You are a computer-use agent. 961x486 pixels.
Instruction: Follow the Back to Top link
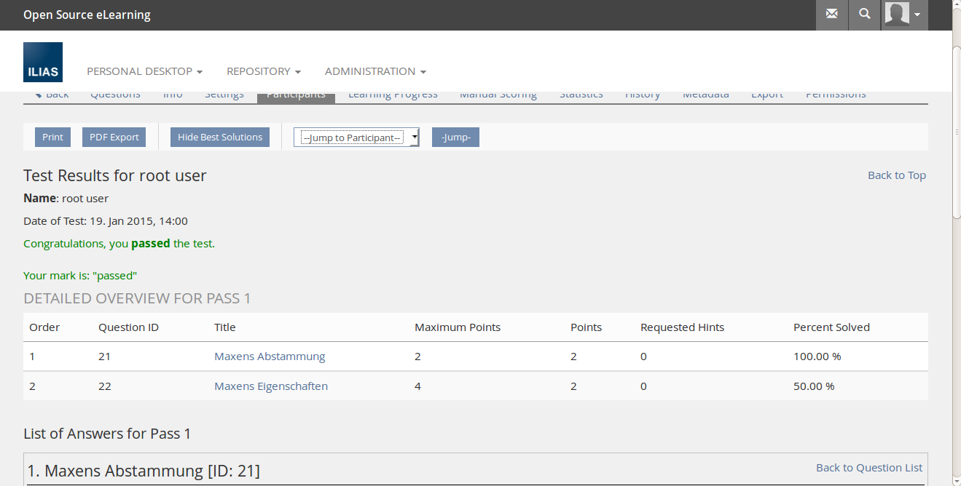tap(896, 175)
